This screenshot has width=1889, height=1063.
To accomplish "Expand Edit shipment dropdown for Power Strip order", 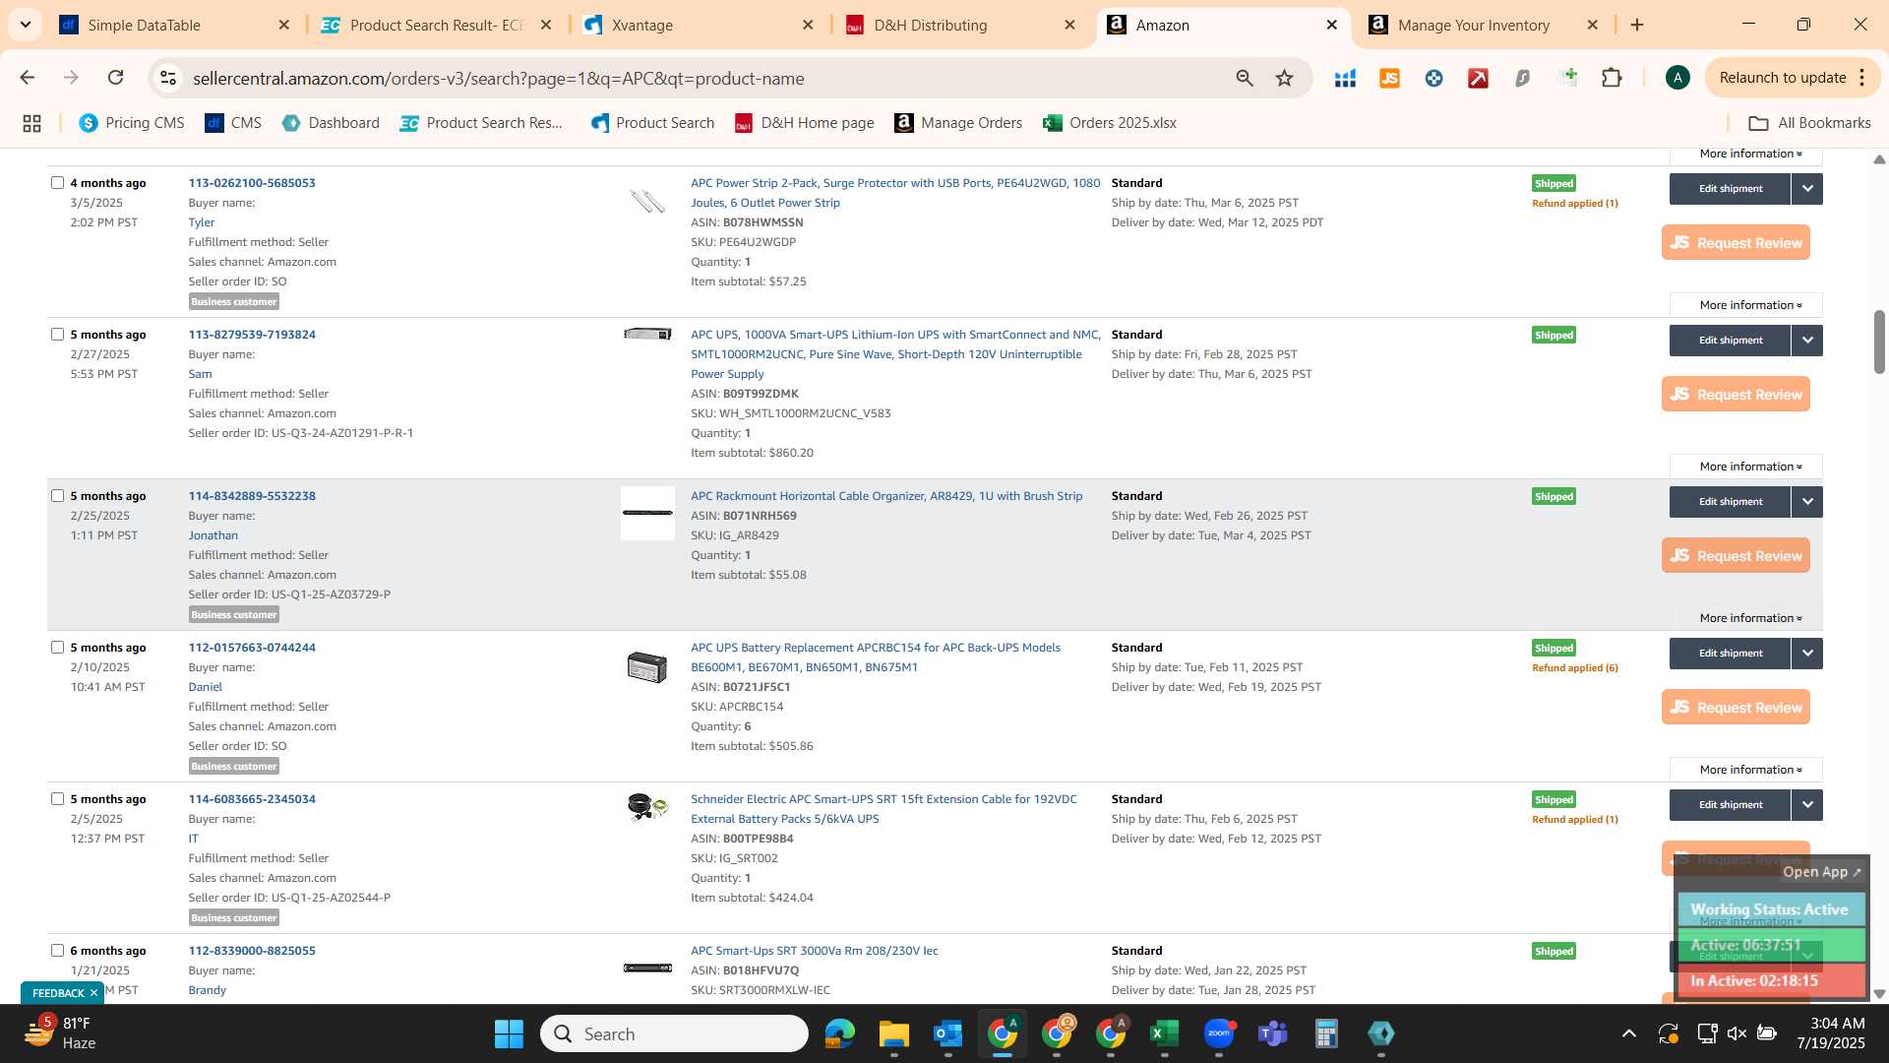I will coord(1807,189).
